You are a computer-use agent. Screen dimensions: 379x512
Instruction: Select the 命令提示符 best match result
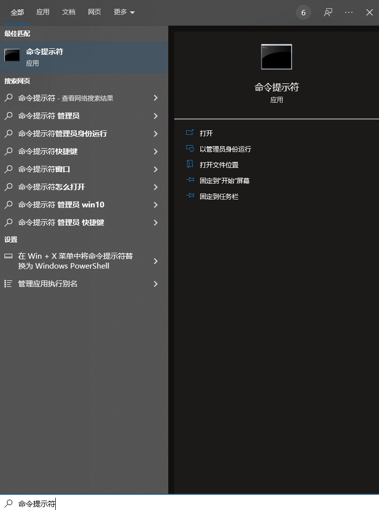click(84, 57)
